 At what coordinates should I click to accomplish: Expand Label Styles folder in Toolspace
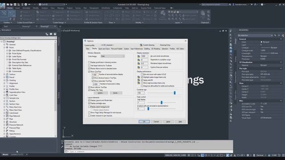[x=7, y=56]
